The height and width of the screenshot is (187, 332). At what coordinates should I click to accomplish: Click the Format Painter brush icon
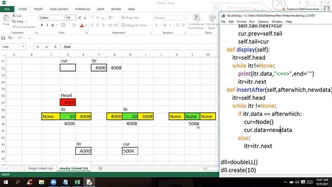pyautogui.click(x=14, y=27)
